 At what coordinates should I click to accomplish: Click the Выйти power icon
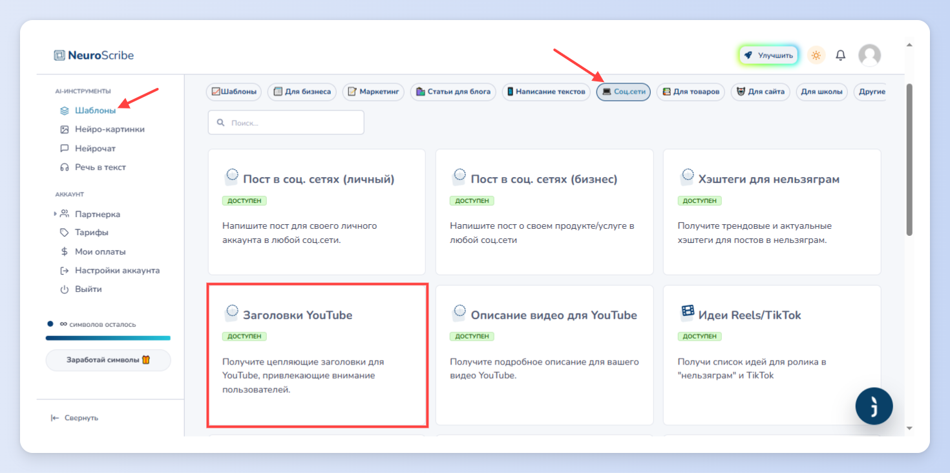pos(65,289)
